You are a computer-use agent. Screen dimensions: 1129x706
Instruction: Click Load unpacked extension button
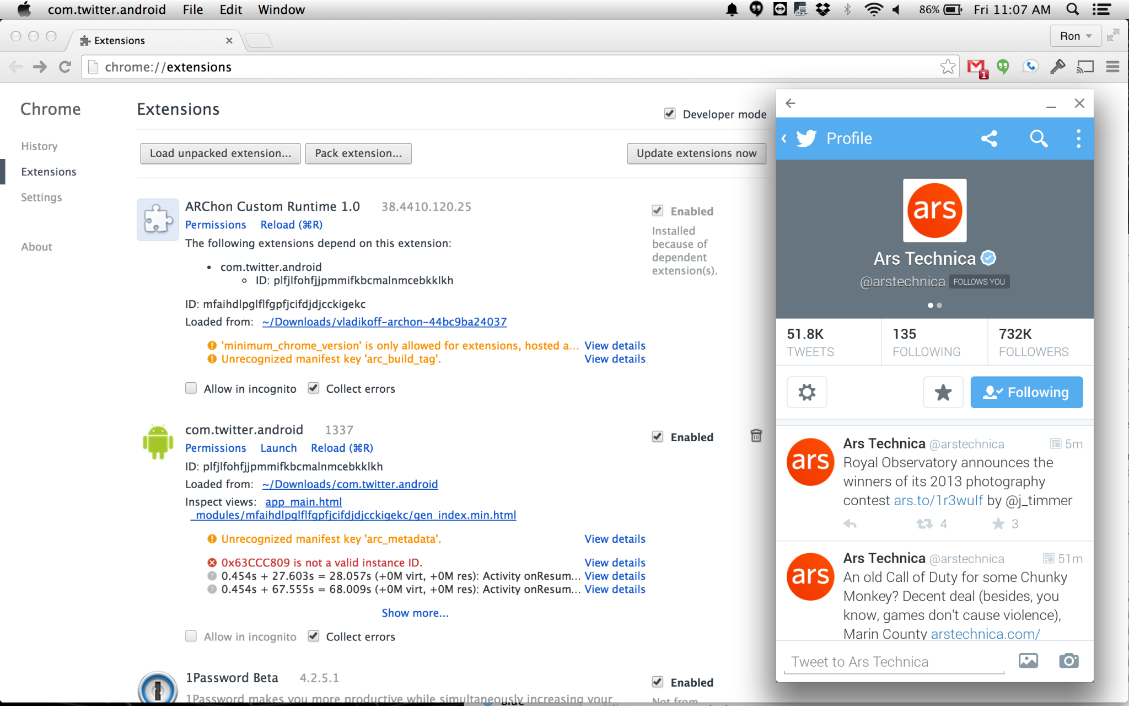220,153
